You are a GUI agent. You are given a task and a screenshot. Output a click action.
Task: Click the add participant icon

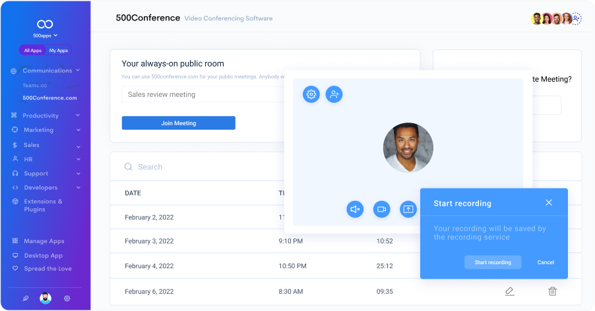(334, 94)
